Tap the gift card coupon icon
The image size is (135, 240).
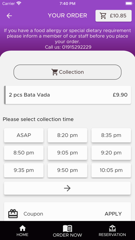(x=13, y=214)
